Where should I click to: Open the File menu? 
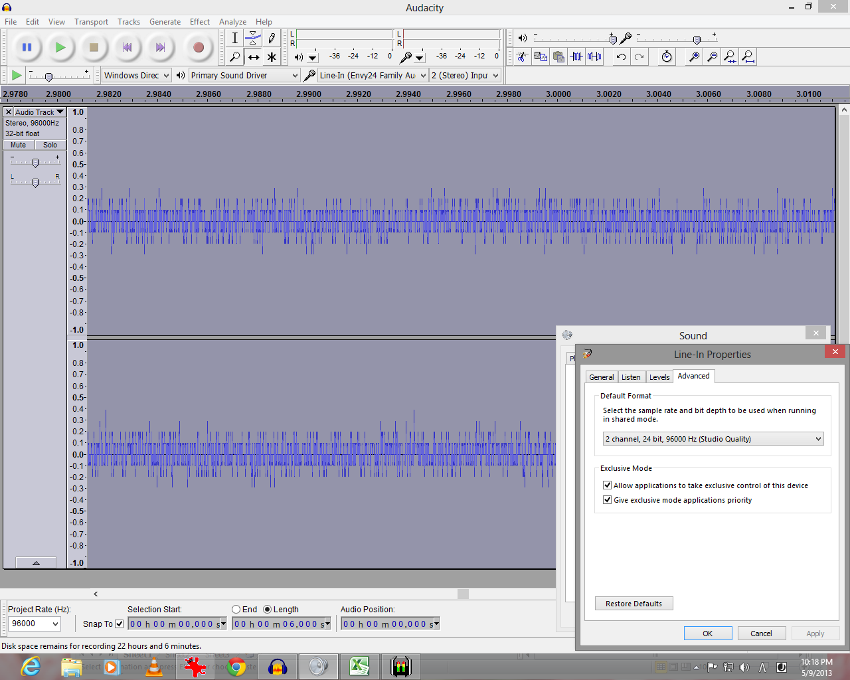[11, 22]
